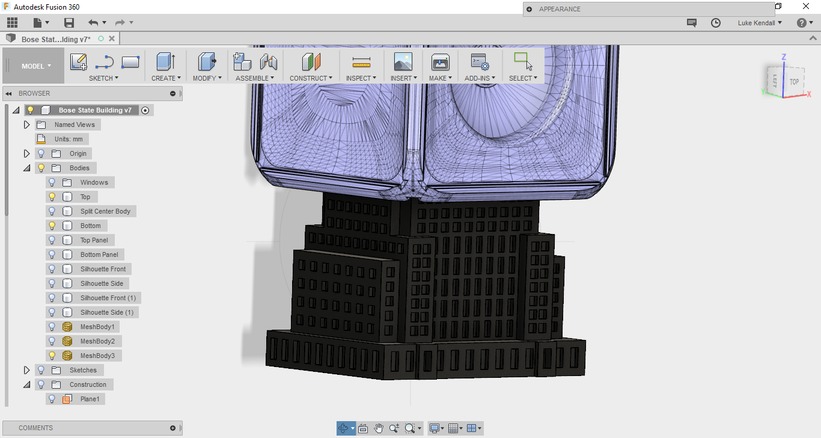This screenshot has width=821, height=438.
Task: Open the INSPECT menu
Action: [361, 78]
